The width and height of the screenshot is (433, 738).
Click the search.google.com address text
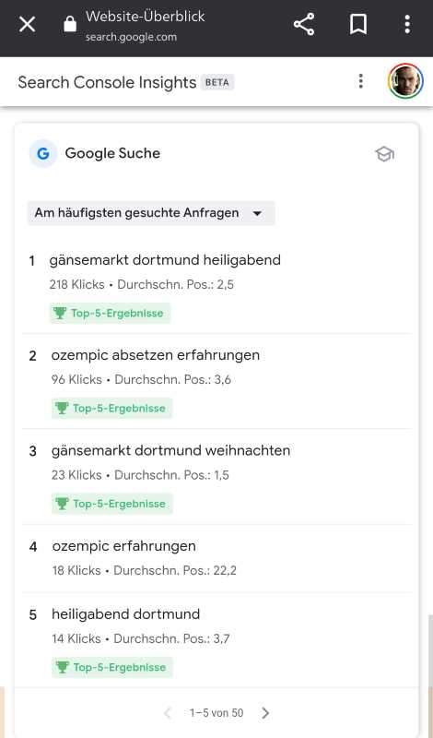pos(131,37)
